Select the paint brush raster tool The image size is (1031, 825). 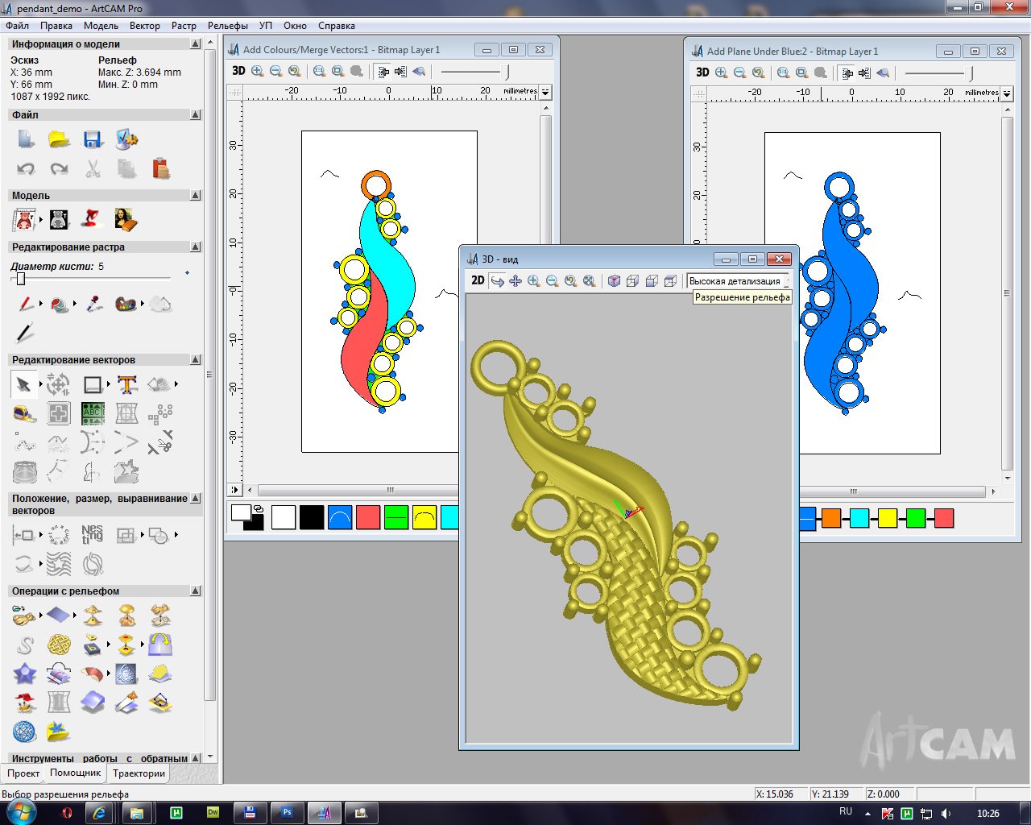(26, 305)
